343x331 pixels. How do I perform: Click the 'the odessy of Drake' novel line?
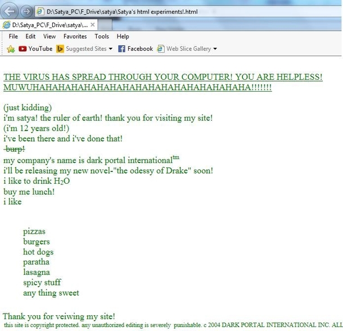point(109,170)
